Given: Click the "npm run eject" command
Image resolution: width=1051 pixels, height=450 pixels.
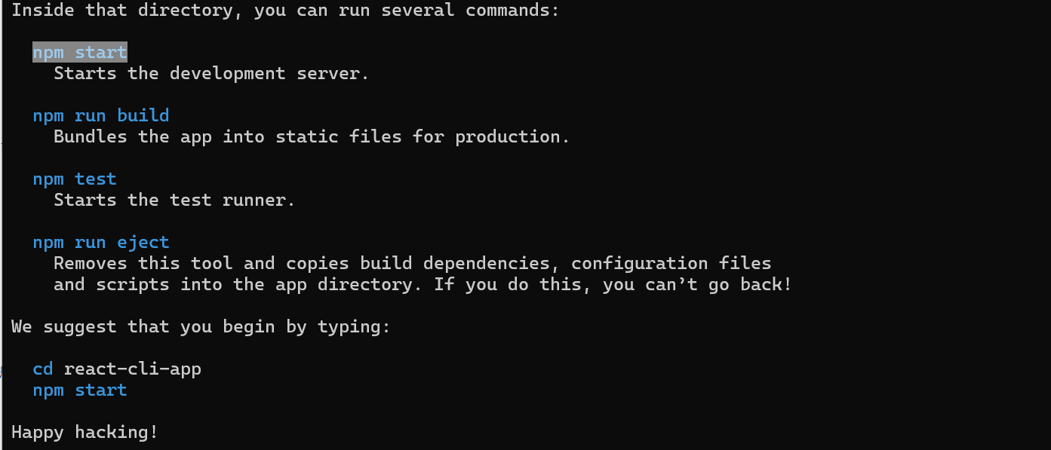Looking at the screenshot, I should [100, 242].
